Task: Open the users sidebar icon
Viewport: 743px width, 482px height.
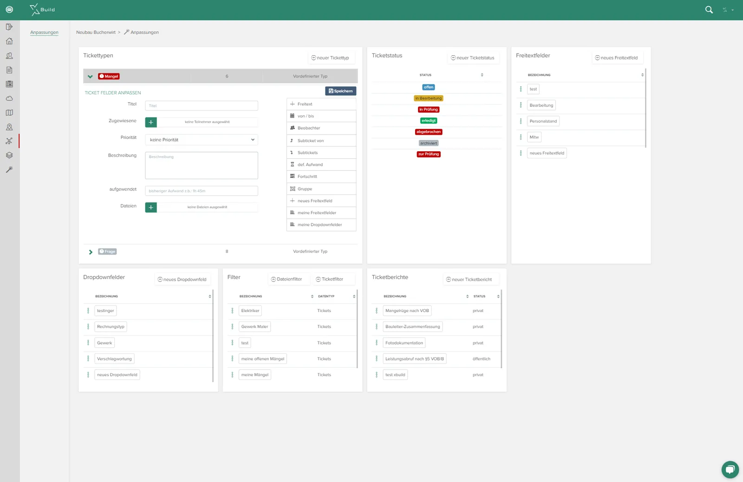Action: pyautogui.click(x=9, y=56)
